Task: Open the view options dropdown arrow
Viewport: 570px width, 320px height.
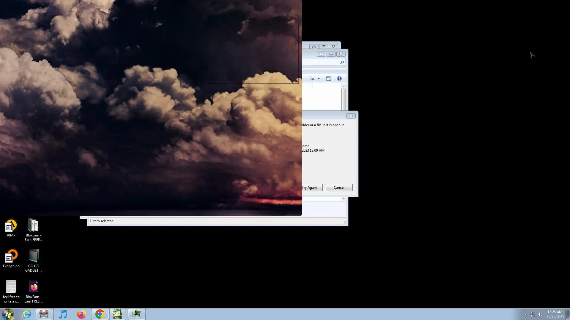Action: pyautogui.click(x=319, y=79)
